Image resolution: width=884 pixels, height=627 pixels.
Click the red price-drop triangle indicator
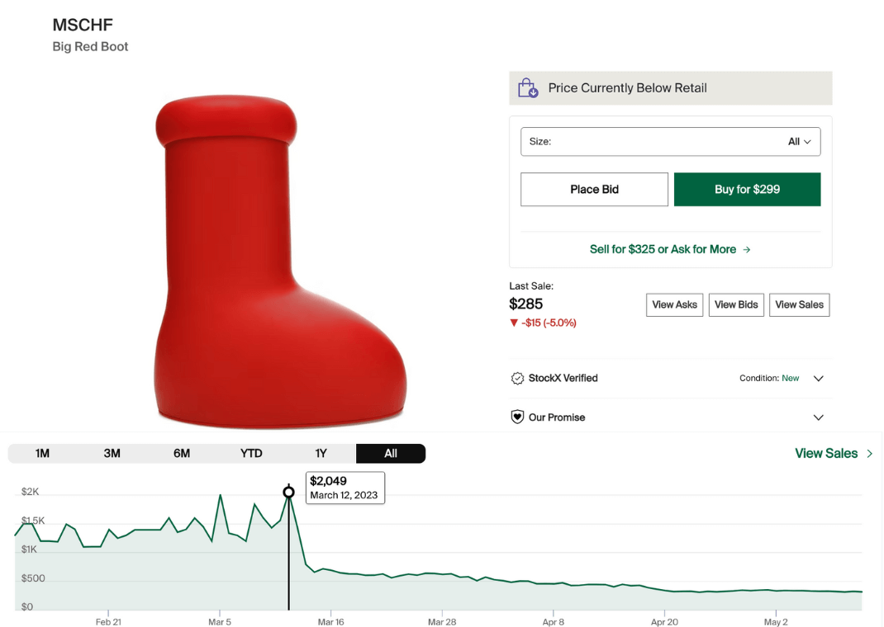coord(514,323)
